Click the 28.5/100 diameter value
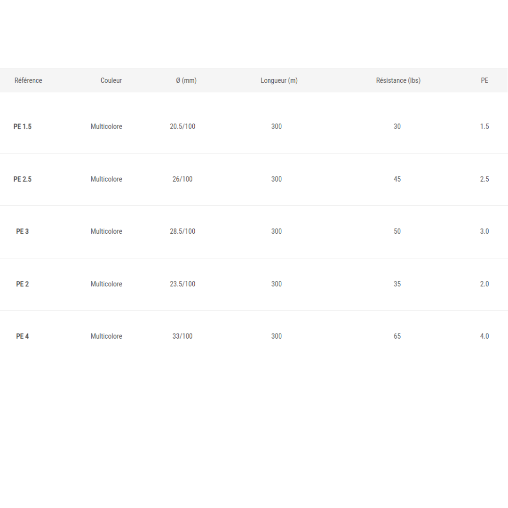Viewport: 508px width, 508px height. tap(183, 231)
